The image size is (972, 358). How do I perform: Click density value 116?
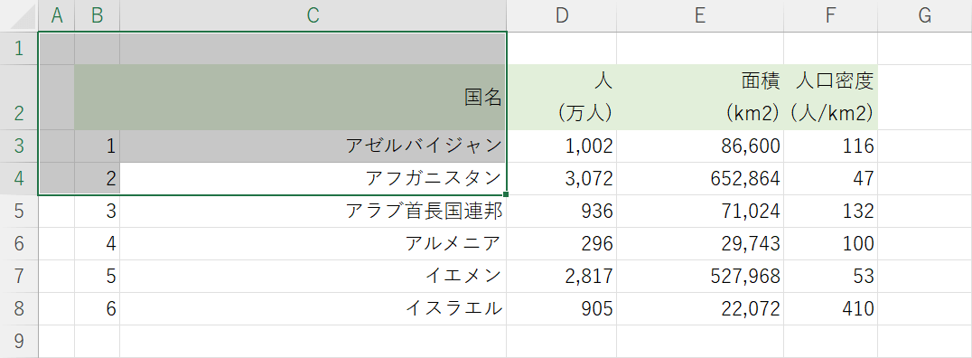click(x=831, y=146)
